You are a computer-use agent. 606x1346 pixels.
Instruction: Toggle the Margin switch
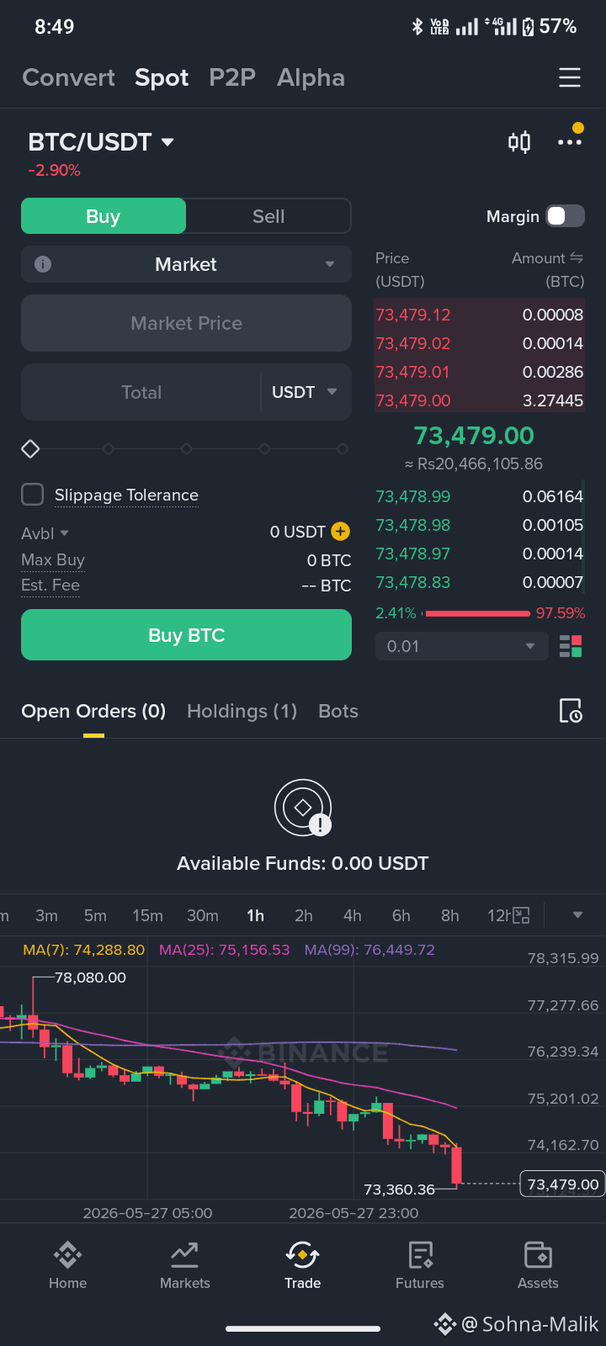click(565, 216)
